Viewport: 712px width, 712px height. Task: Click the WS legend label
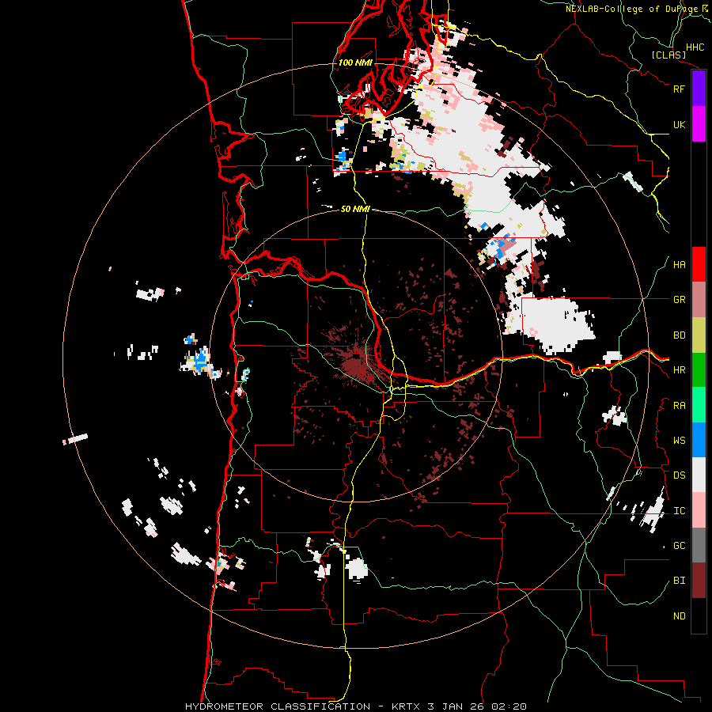click(x=679, y=441)
